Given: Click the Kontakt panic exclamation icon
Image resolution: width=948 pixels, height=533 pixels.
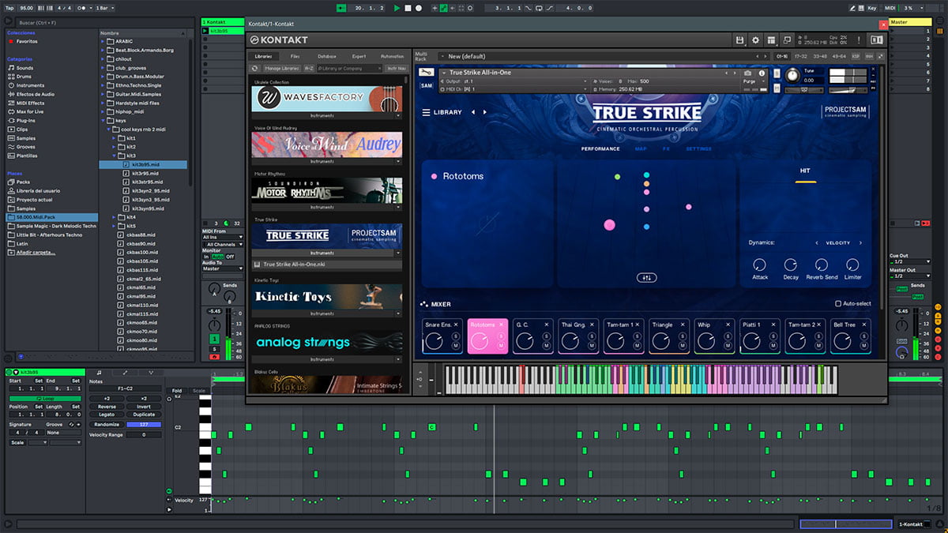Looking at the screenshot, I should click(860, 39).
